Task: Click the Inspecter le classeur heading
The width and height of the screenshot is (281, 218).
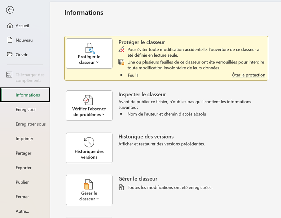Action: (142, 94)
